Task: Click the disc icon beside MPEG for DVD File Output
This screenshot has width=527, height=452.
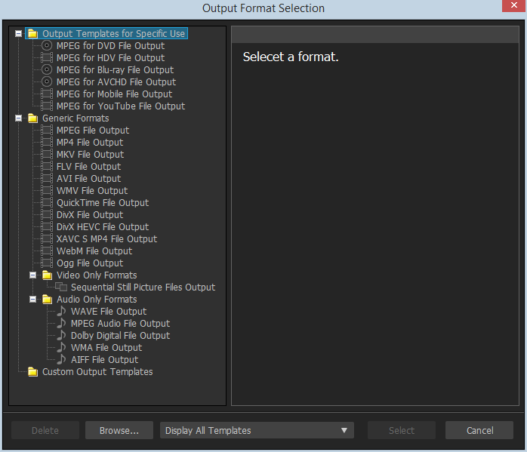Action: 47,46
